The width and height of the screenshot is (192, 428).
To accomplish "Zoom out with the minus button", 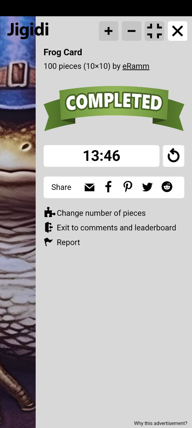I will 131,31.
